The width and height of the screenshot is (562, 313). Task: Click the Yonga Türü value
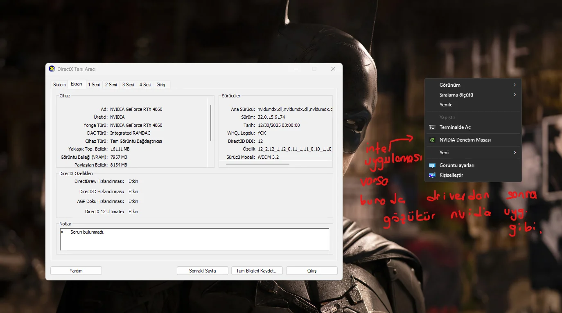[x=136, y=125]
